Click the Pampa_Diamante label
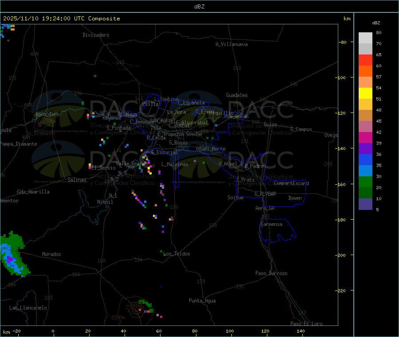Image resolution: width=399 pixels, height=337 pixels. point(19,144)
